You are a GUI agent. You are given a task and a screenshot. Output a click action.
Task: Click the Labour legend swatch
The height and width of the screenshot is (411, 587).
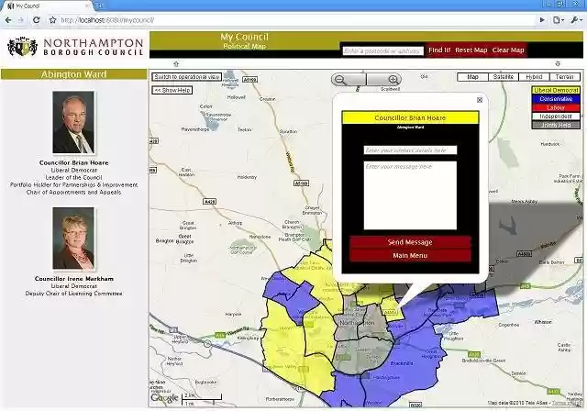click(x=556, y=107)
